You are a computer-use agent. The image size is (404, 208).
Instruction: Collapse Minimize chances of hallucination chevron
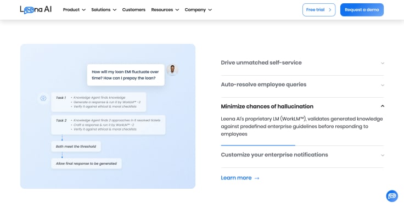pos(383,106)
